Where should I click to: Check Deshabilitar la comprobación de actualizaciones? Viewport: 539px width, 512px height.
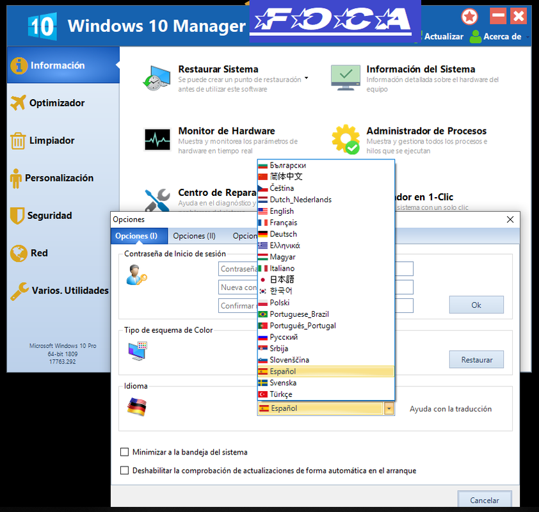(124, 470)
